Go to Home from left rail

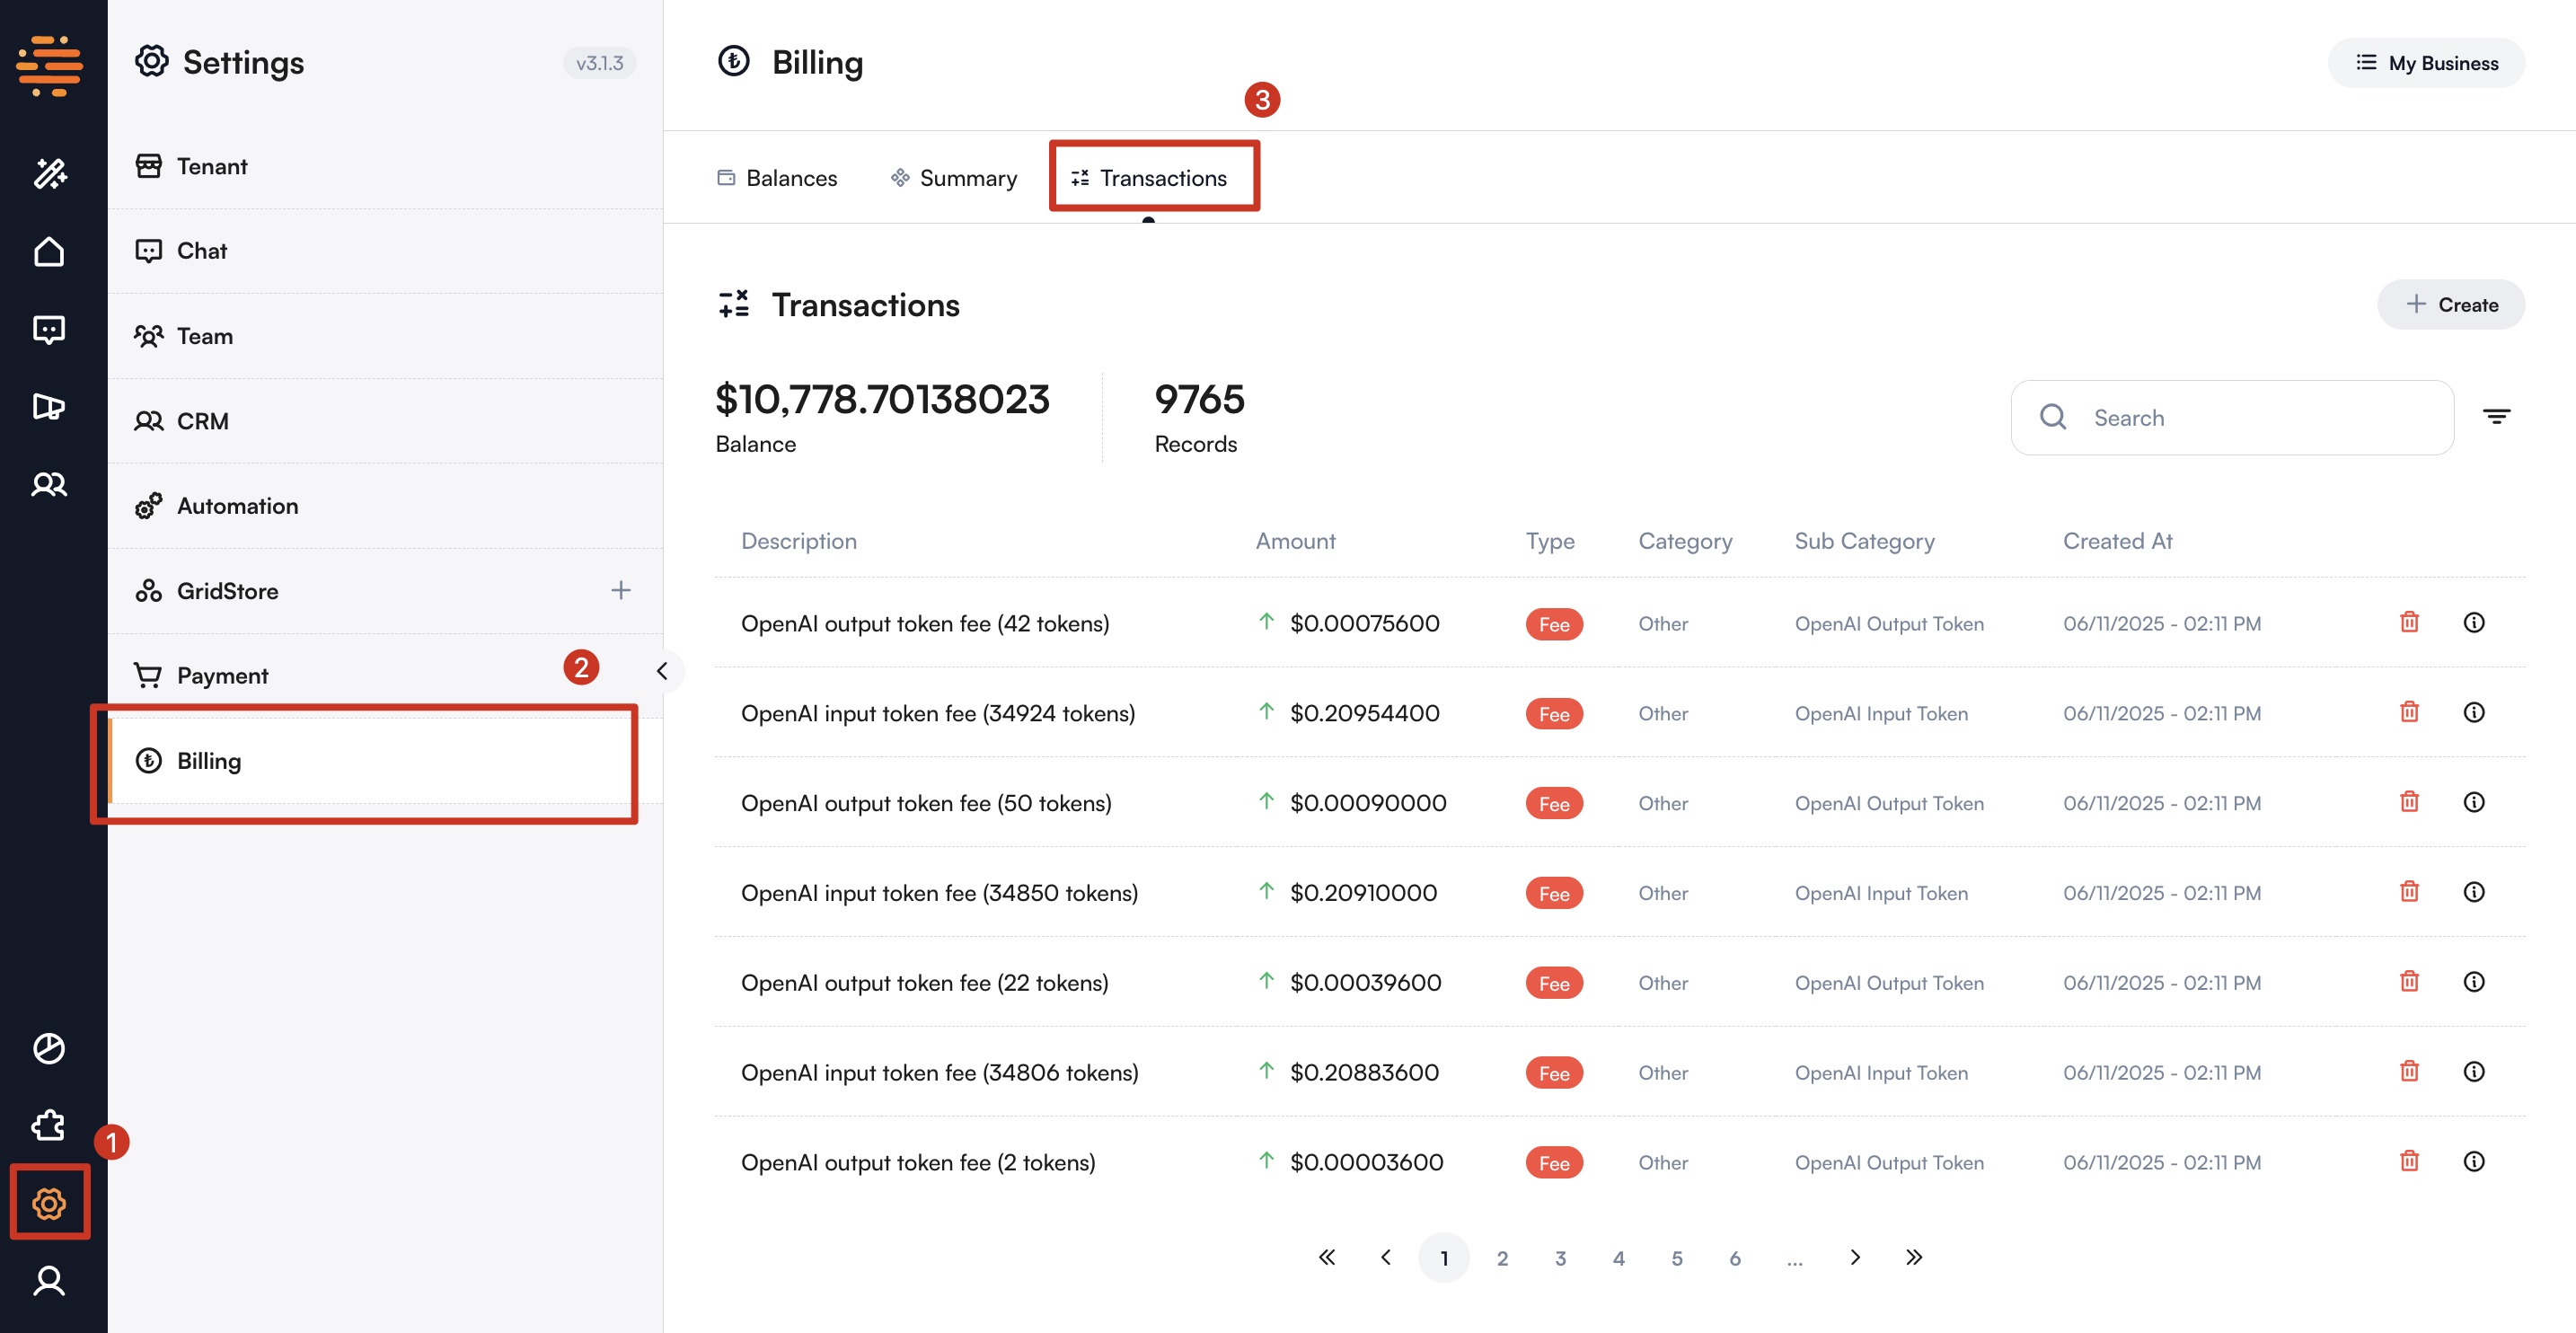[49, 251]
